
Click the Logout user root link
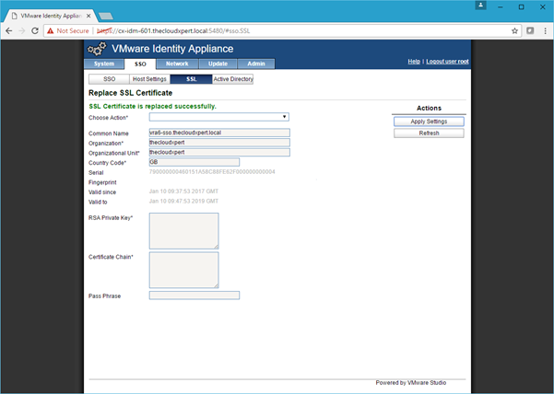pos(447,61)
